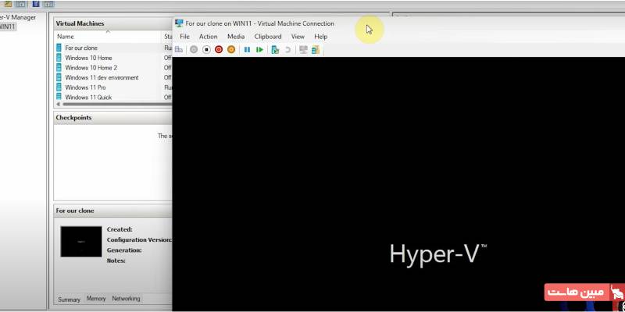Image resolution: width=625 pixels, height=312 pixels.
Task: Click the greyed-out Start VM icon
Action: [194, 50]
